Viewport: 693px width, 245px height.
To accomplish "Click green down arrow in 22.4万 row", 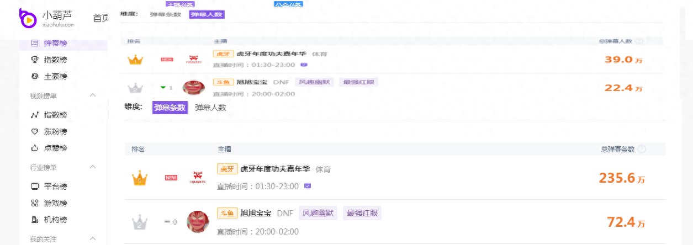I will (163, 87).
